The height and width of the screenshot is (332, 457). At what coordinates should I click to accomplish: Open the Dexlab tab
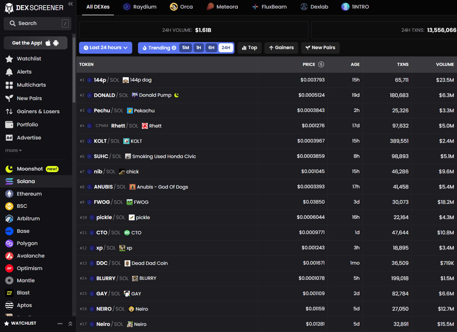point(314,7)
